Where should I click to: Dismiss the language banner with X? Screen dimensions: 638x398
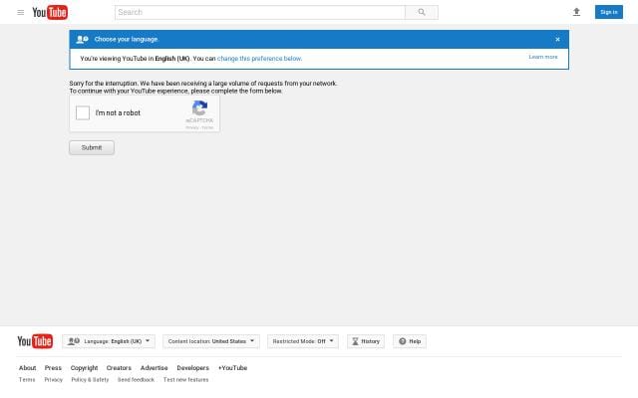coord(557,39)
